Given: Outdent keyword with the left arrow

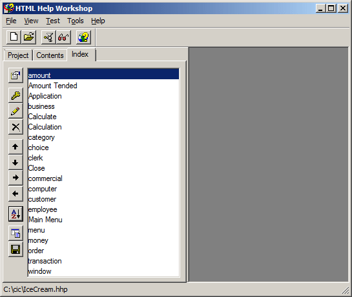Looking at the screenshot, I should (x=16, y=194).
